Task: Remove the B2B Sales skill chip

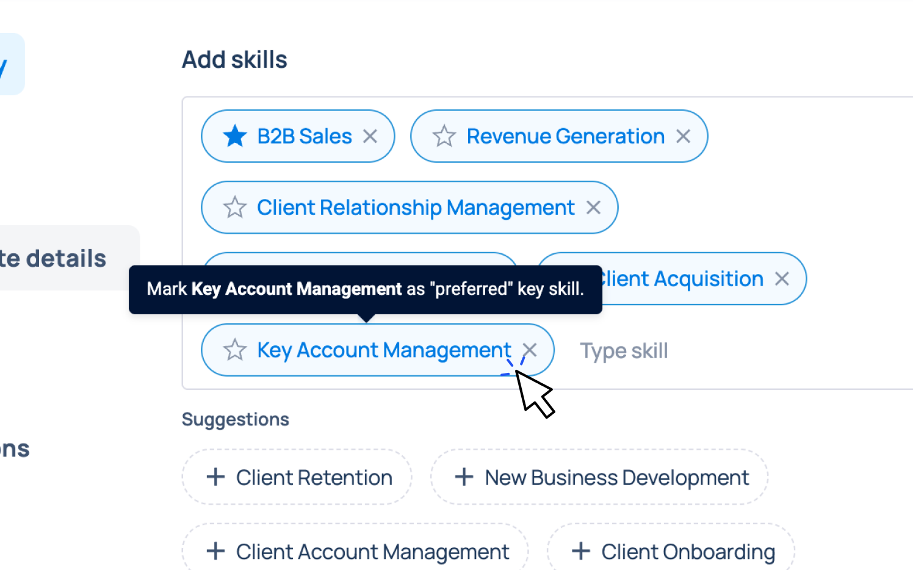Action: click(x=370, y=136)
